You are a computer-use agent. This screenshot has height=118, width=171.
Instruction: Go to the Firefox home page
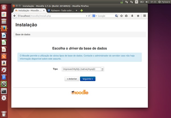click(x=138, y=16)
